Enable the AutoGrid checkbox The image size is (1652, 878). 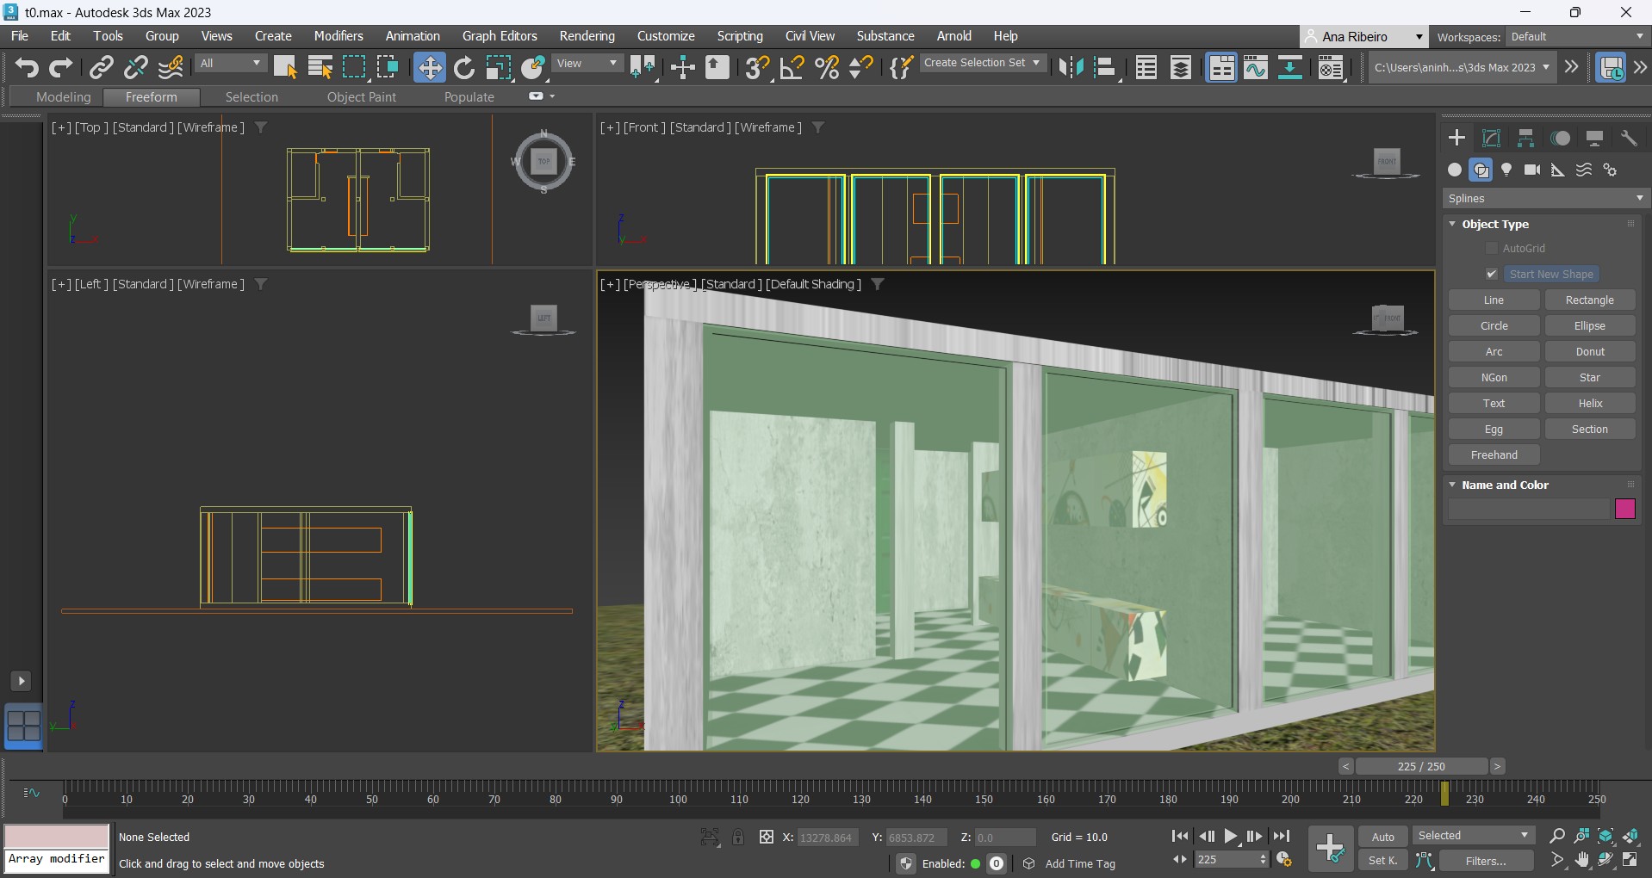click(x=1492, y=248)
